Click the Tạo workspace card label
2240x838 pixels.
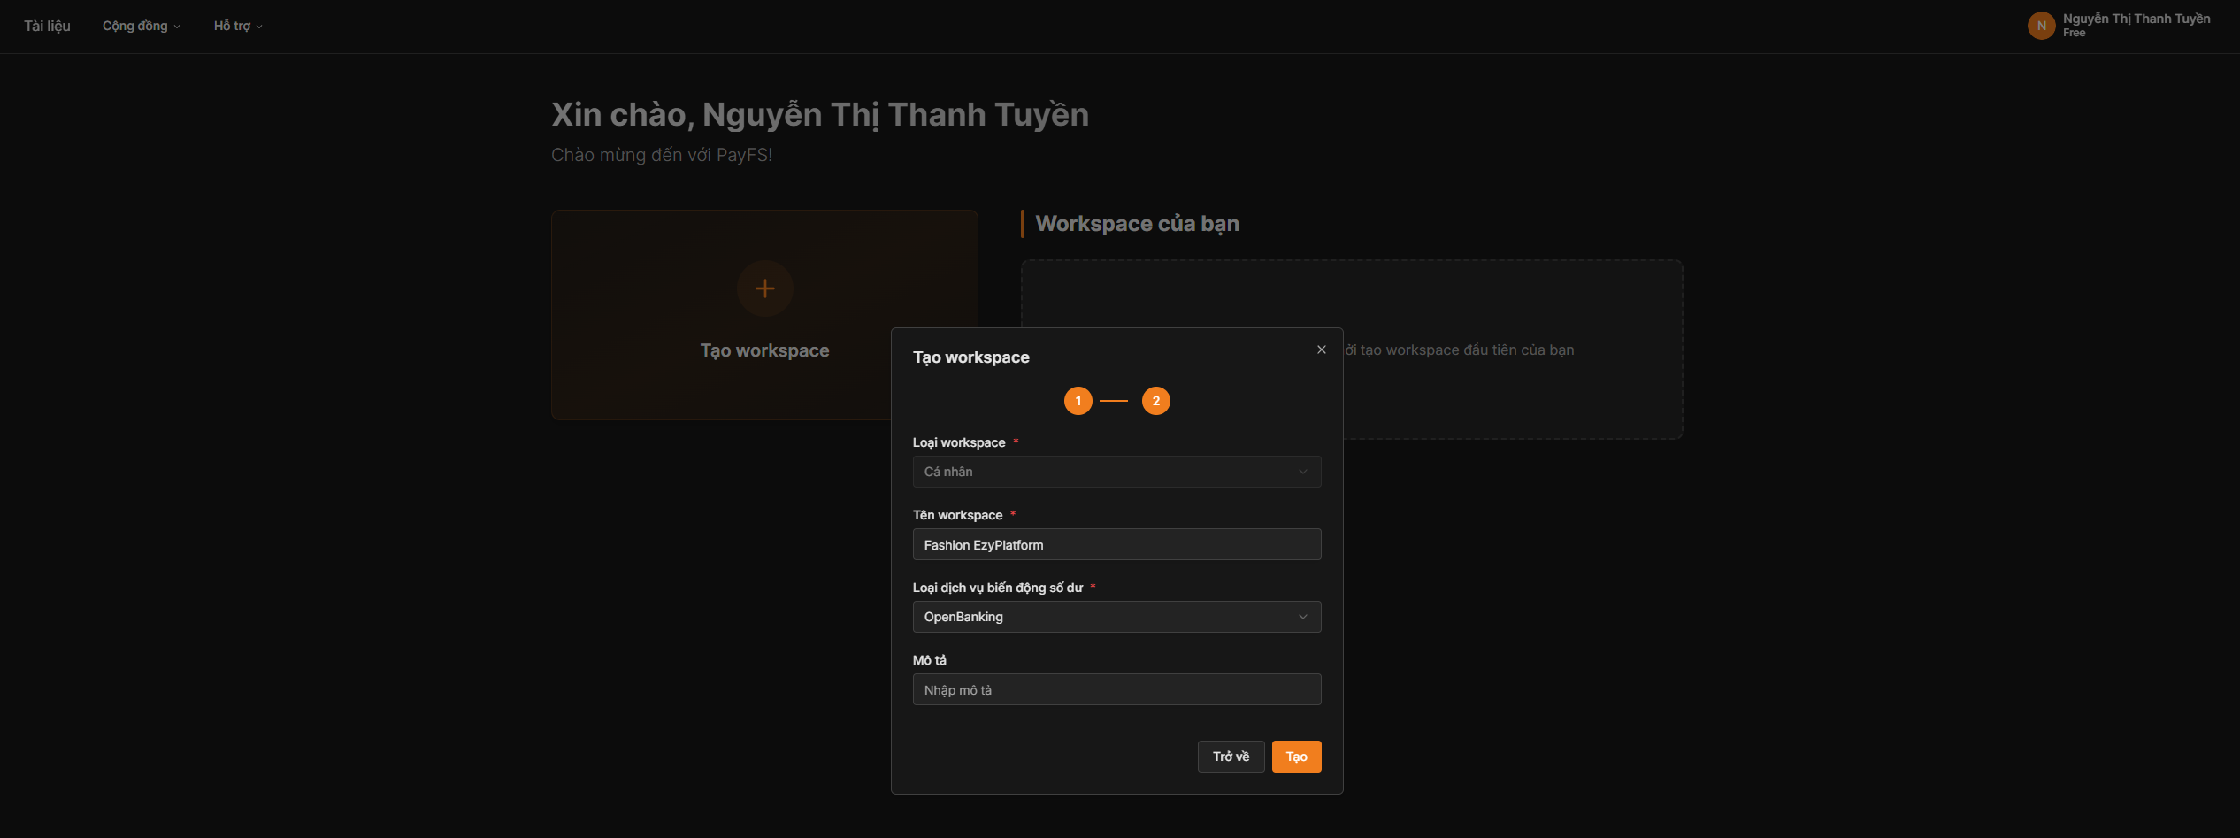(x=764, y=350)
